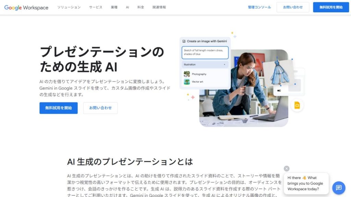Click the Google Workspace logo

(x=26, y=8)
